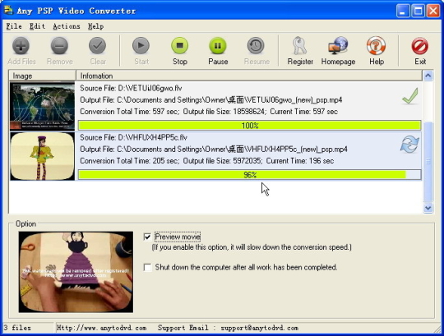The width and height of the screenshot is (444, 336).
Task: Open the Actions menu
Action: [67, 26]
